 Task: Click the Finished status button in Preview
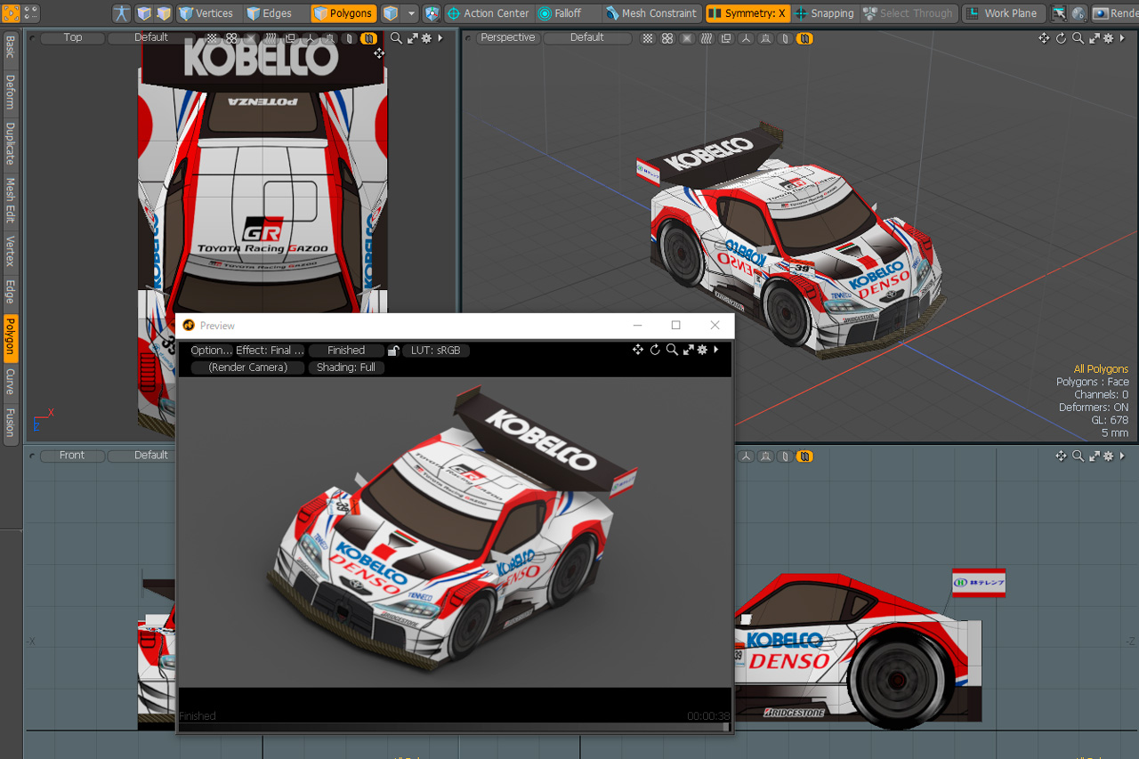(346, 351)
